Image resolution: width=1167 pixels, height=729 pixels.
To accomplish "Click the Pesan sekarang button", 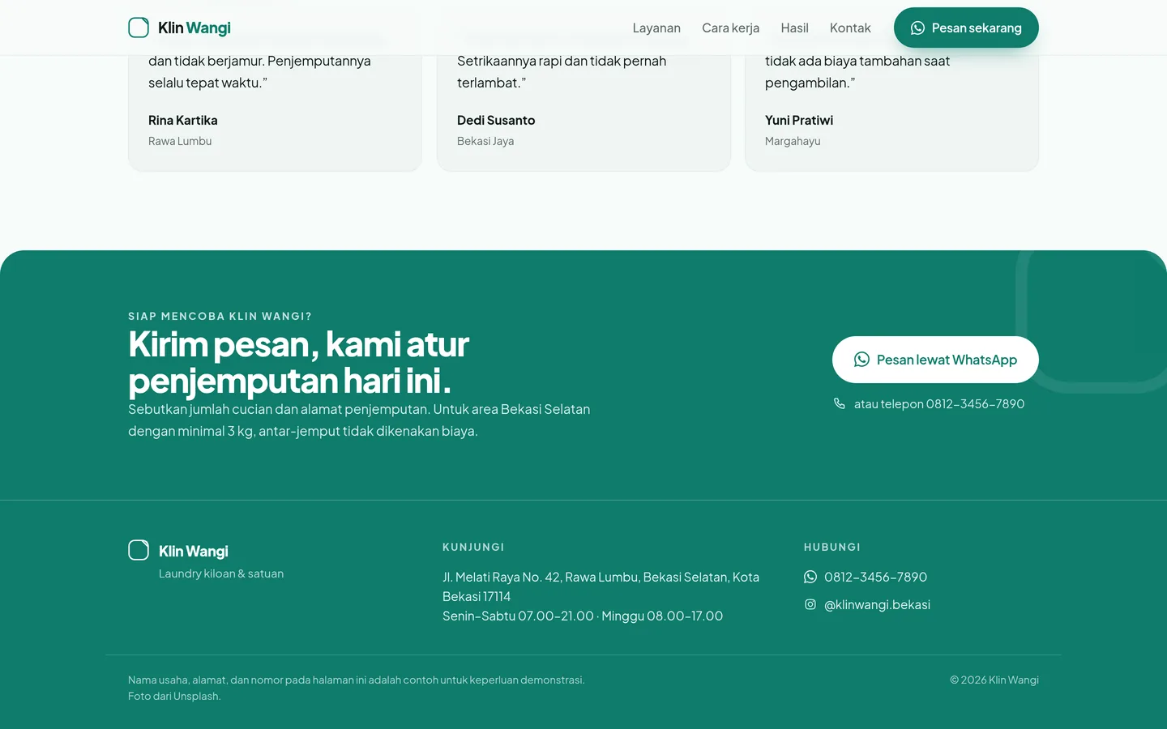I will [x=966, y=28].
